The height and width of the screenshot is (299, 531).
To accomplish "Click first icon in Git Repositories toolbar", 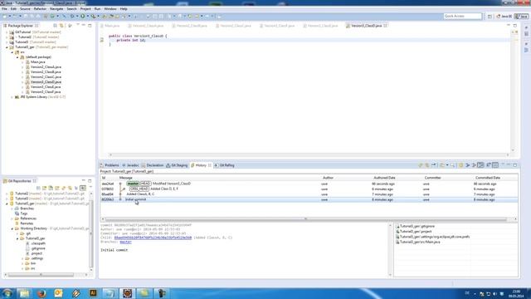I will [38, 188].
